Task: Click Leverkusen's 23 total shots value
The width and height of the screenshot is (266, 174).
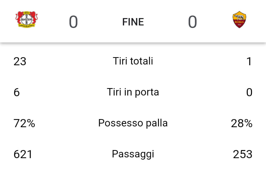Action: coord(20,61)
